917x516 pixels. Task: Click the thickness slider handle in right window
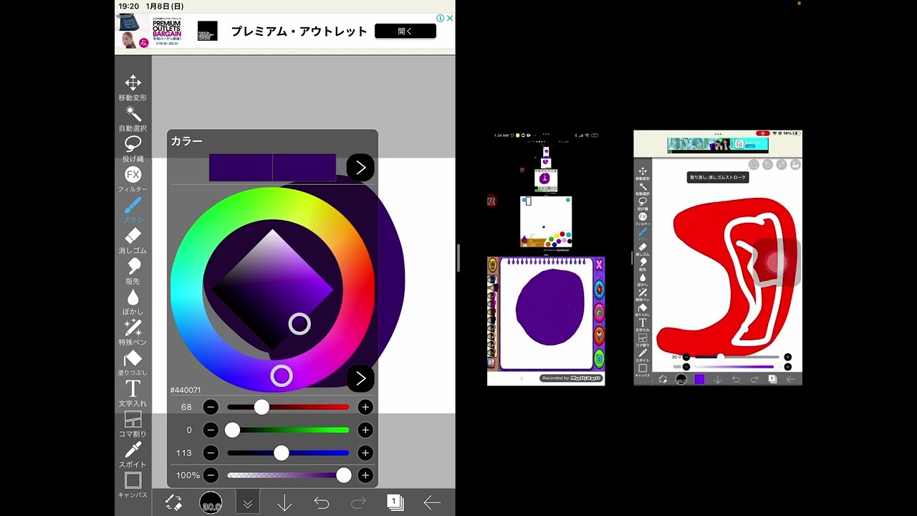[721, 357]
